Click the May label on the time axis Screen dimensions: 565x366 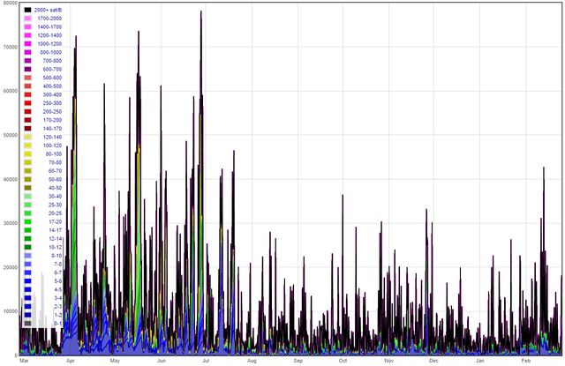tap(115, 361)
